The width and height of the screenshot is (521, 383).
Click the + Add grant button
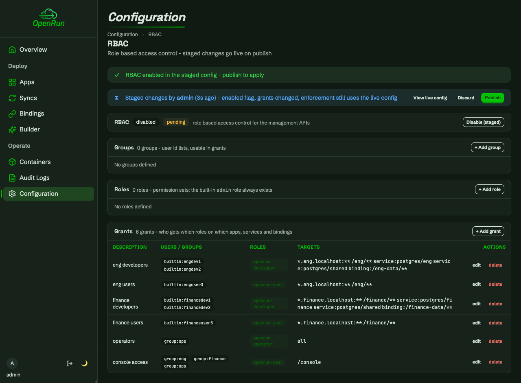coord(488,231)
